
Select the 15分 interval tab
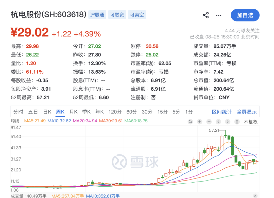(162, 112)
